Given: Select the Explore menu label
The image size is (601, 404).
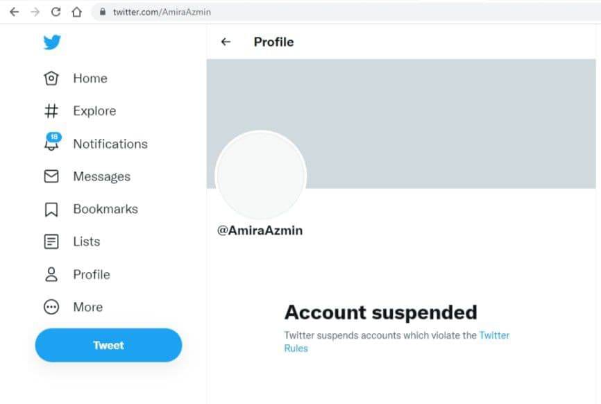Looking at the screenshot, I should click(x=94, y=111).
